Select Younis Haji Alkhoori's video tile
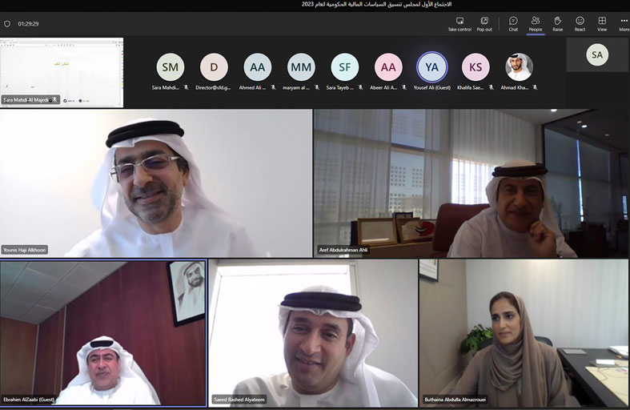The height and width of the screenshot is (410, 630). click(x=156, y=183)
